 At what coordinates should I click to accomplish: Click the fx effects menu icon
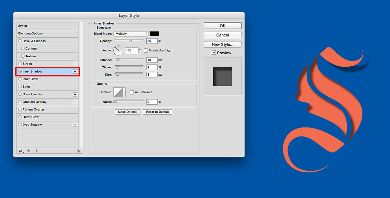[21, 151]
